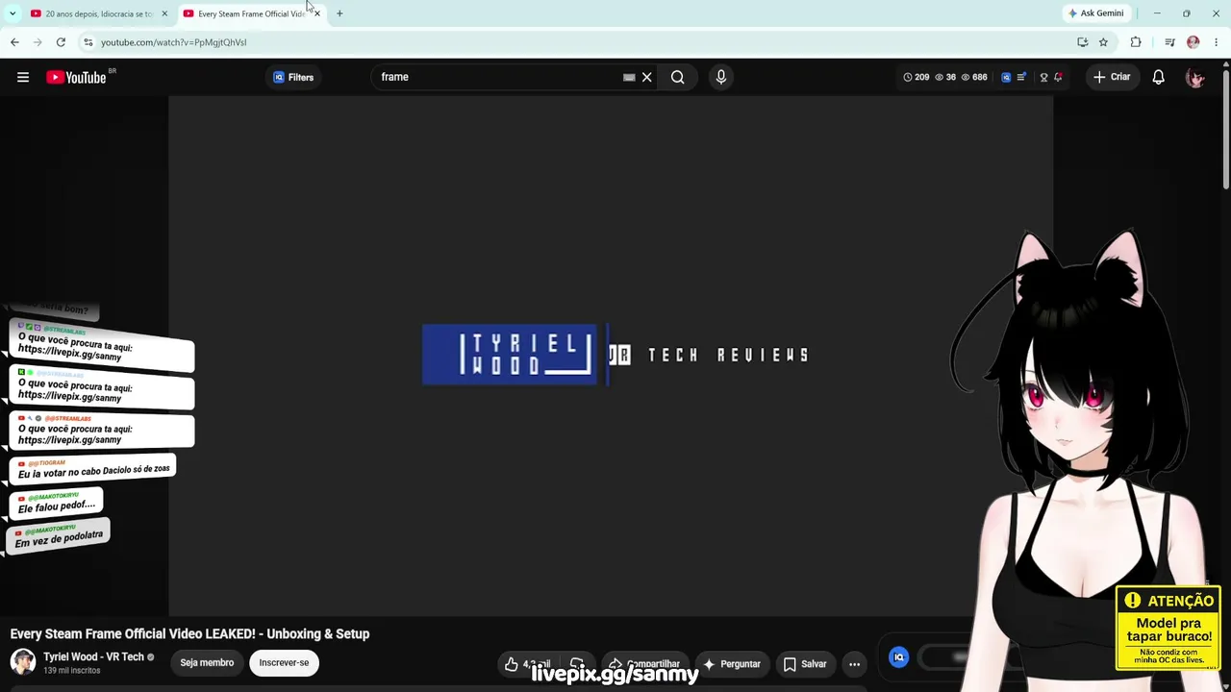The image size is (1231, 692).
Task: Open the browser extensions puzzle icon
Action: [1136, 42]
